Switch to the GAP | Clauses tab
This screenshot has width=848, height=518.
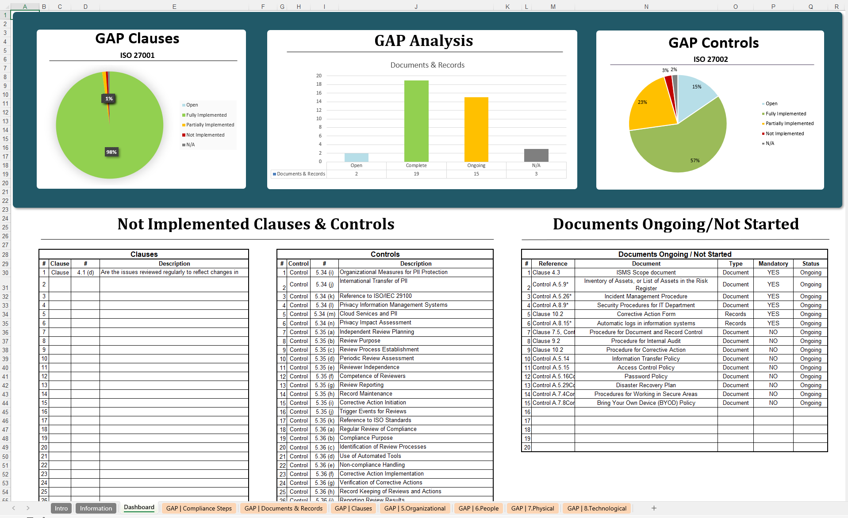click(353, 508)
